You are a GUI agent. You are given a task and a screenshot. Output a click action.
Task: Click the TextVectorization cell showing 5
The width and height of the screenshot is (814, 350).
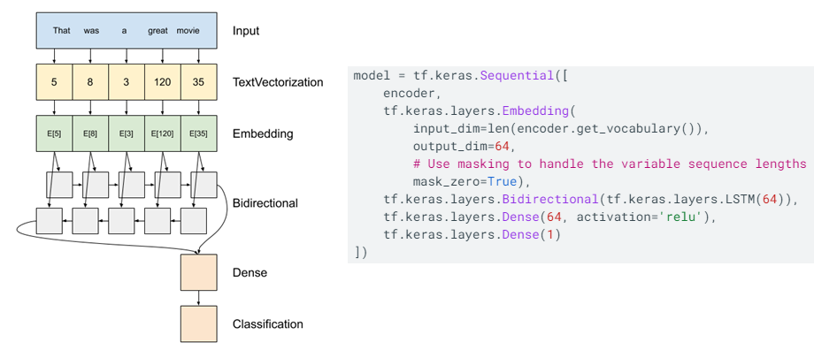54,82
